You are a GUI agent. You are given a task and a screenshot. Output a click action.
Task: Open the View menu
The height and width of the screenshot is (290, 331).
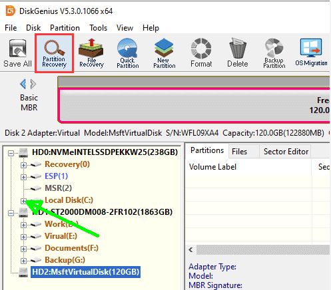click(x=125, y=28)
